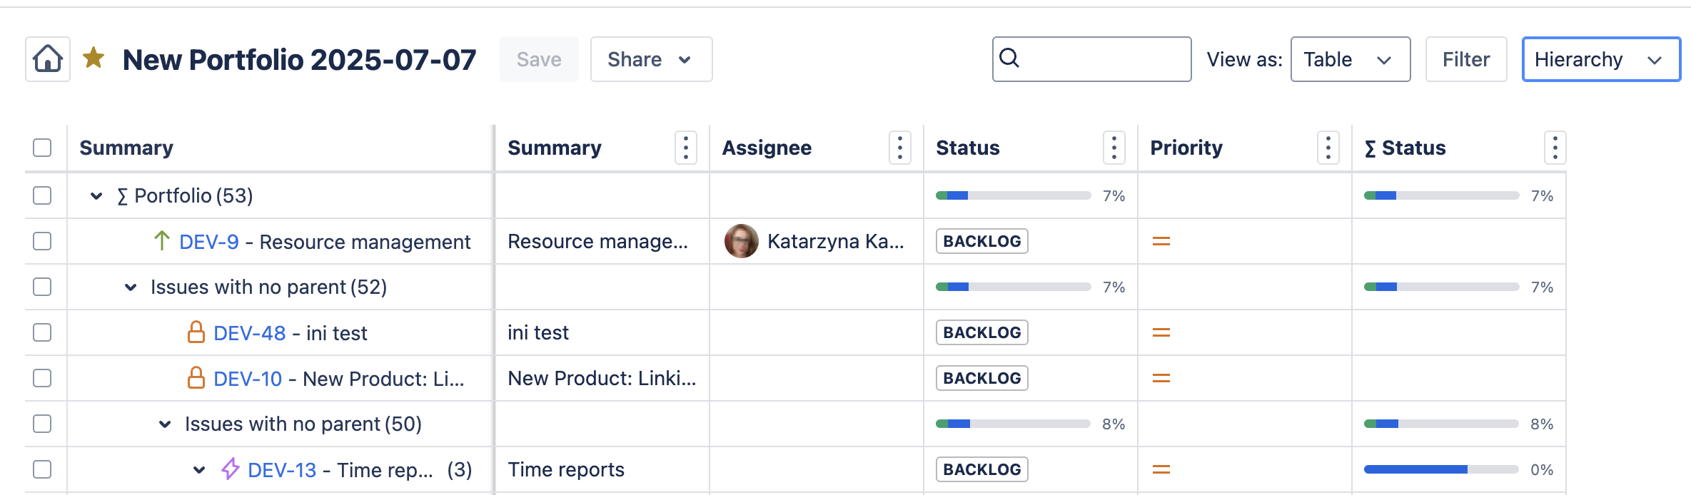This screenshot has height=495, width=1691.
Task: Click the home icon button
Action: [x=48, y=59]
